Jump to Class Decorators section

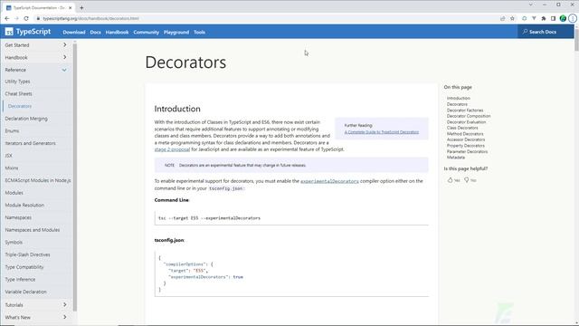click(462, 128)
